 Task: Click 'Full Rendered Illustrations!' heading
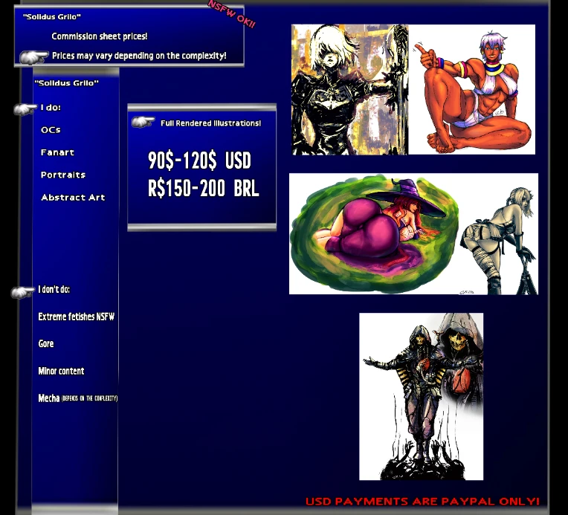pyautogui.click(x=210, y=123)
